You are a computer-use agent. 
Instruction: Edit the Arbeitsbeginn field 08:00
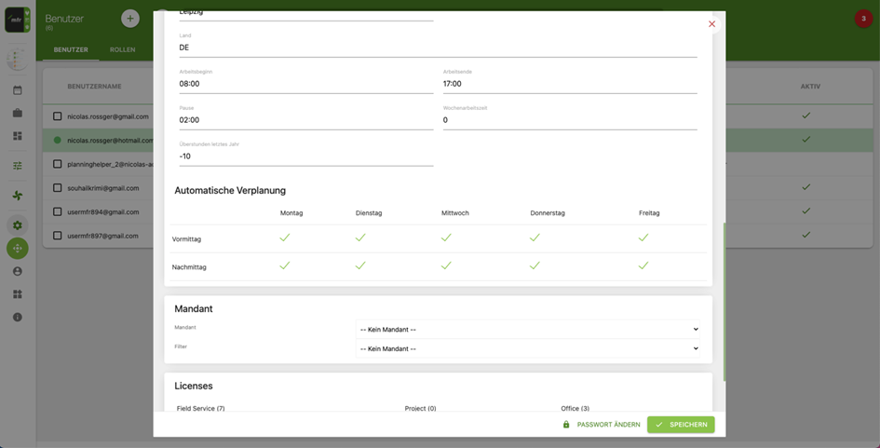click(x=305, y=84)
